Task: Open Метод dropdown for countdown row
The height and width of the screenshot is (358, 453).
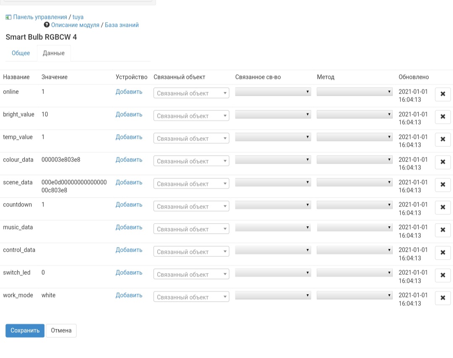Action: pos(354,205)
